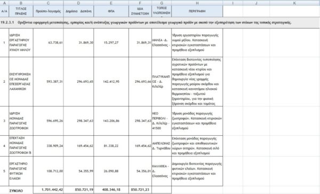
Task: Select total VAT cell 408.346,18
Action: pos(111,190)
